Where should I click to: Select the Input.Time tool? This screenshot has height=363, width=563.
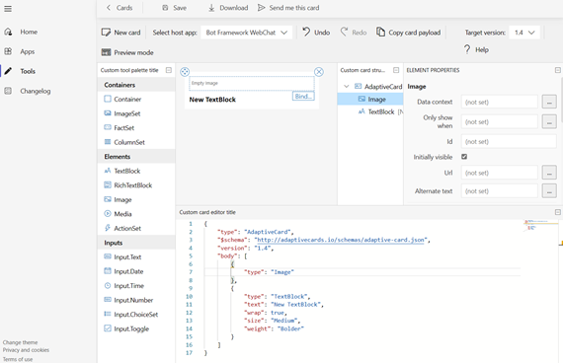(123, 286)
